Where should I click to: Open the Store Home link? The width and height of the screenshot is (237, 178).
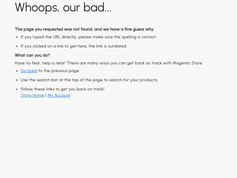(32, 95)
